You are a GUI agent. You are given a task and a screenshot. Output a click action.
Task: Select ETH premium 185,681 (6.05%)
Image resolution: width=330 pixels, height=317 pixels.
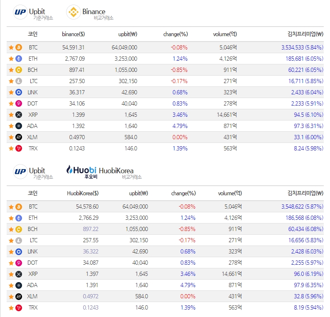click(x=304, y=59)
